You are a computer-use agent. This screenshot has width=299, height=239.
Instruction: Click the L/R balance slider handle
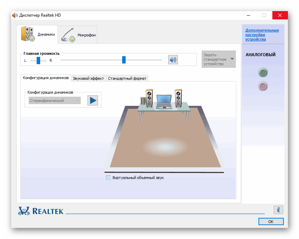(38, 60)
